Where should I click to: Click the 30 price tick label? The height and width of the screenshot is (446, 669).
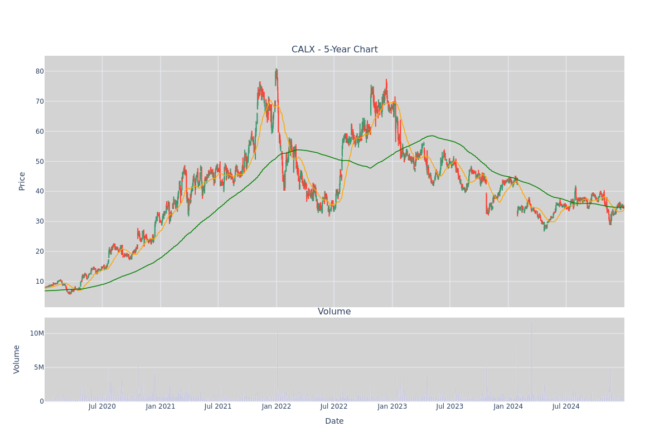40,221
